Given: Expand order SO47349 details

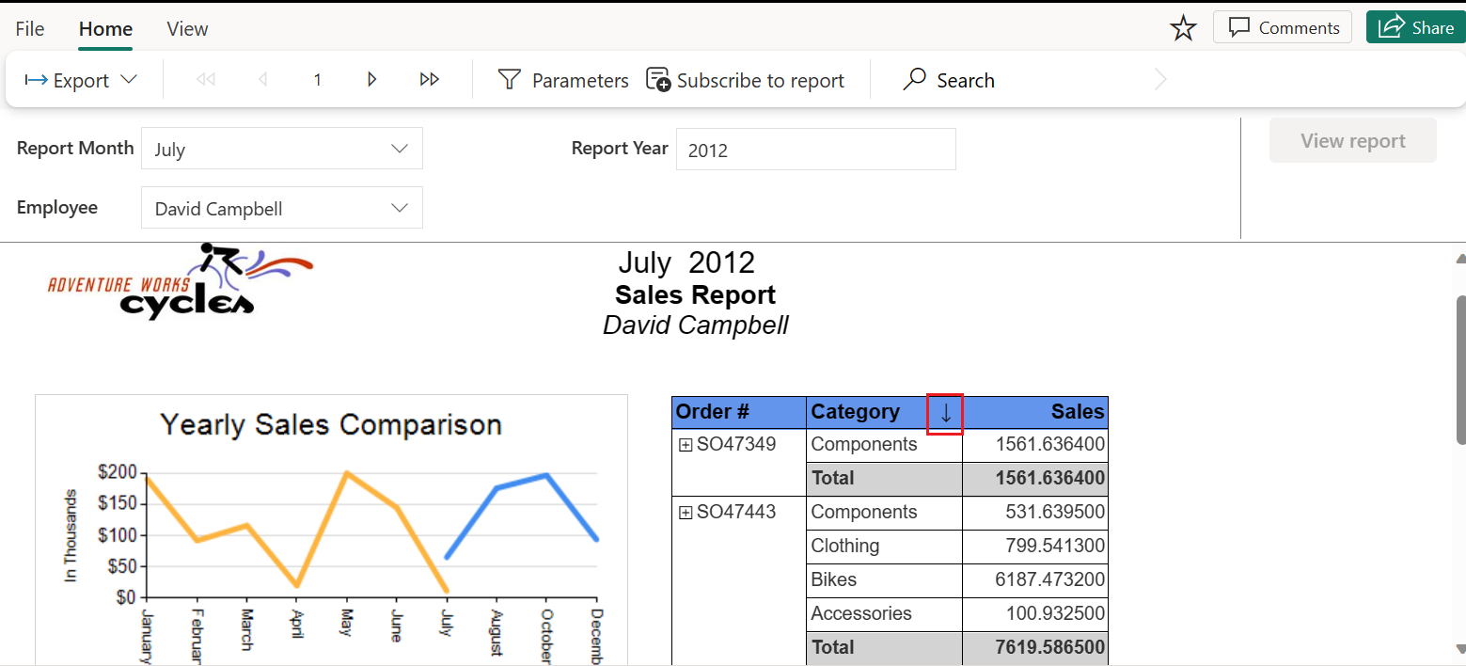Looking at the screenshot, I should point(686,445).
